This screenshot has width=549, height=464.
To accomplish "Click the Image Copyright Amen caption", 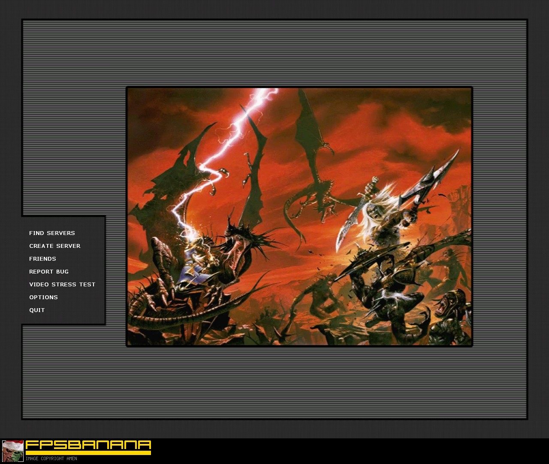I will 51,459.
